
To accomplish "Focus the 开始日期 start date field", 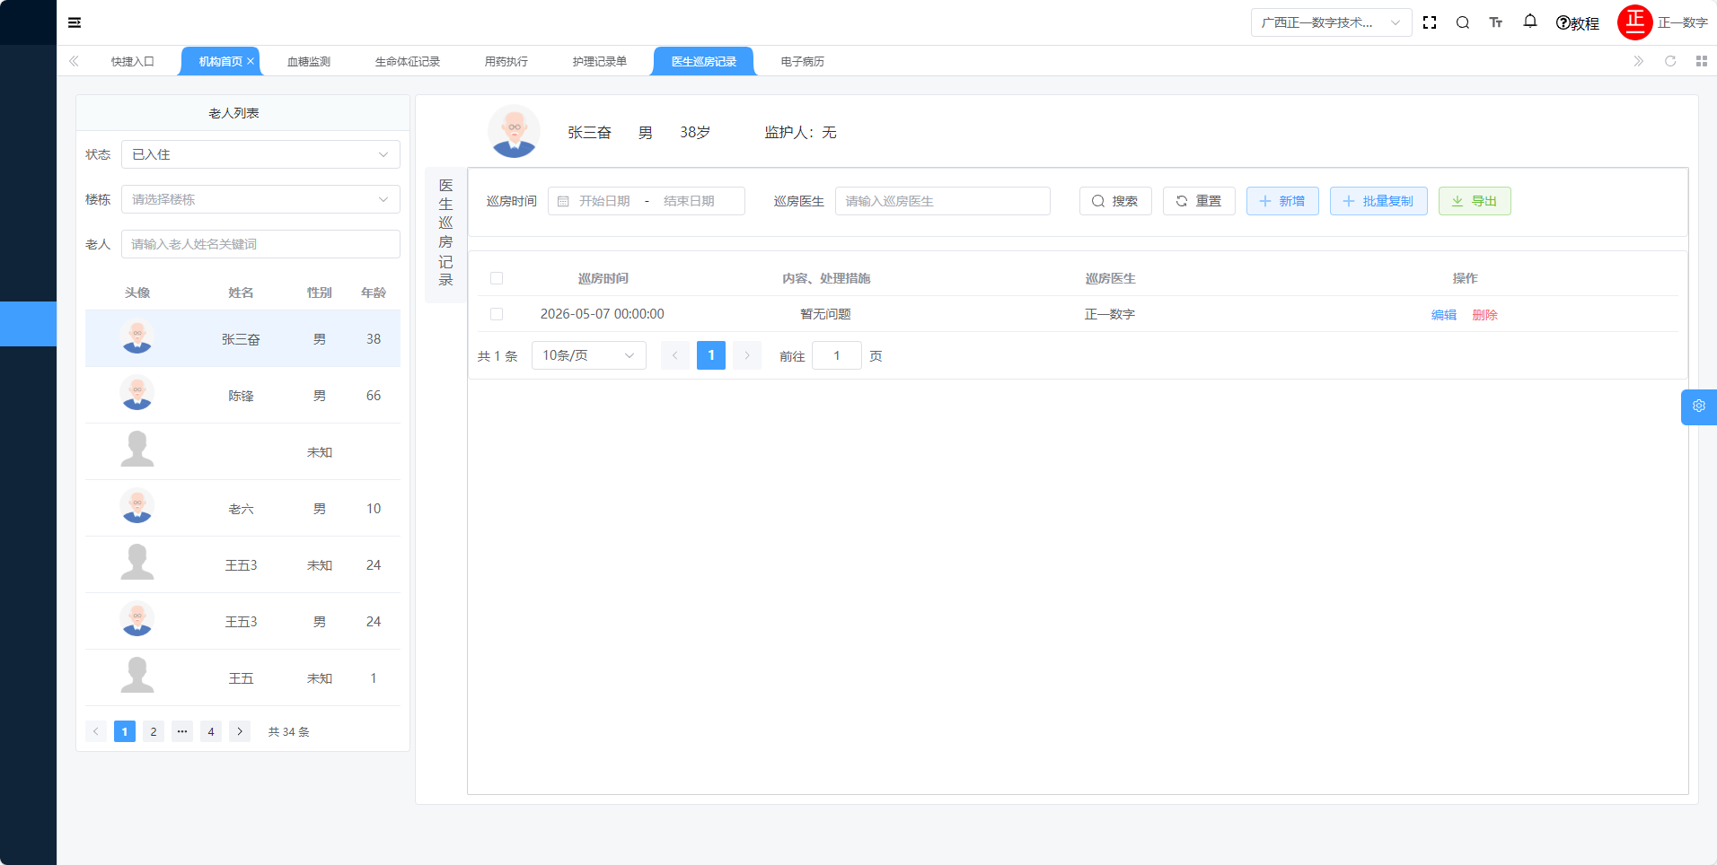I will (604, 201).
